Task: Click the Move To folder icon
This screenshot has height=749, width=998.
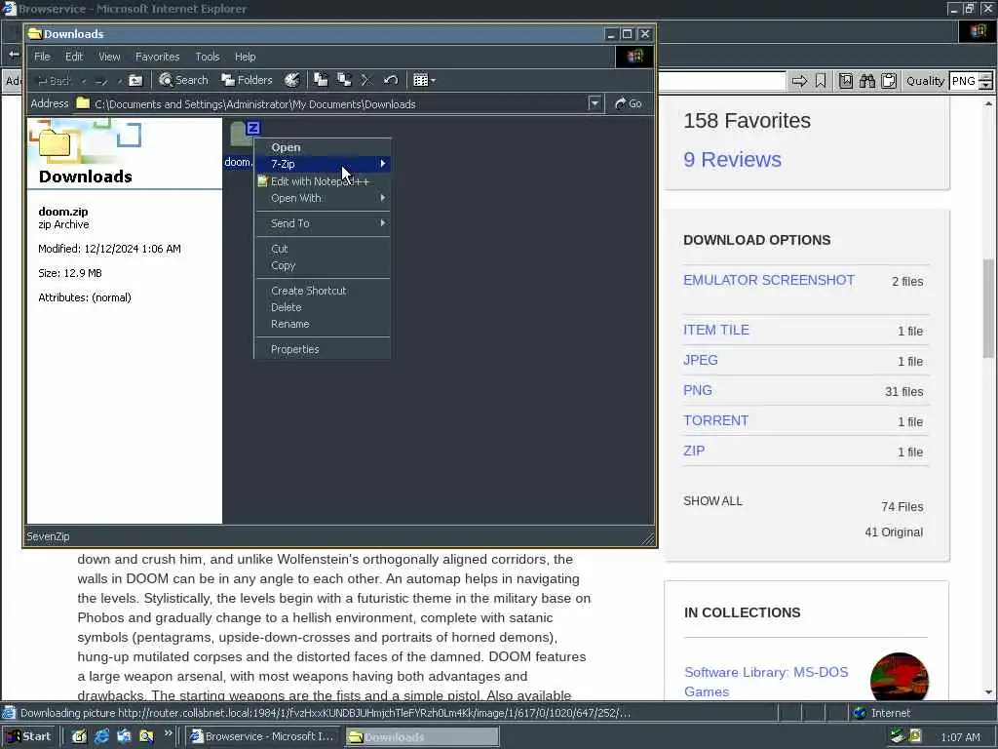Action: pyautogui.click(x=321, y=80)
